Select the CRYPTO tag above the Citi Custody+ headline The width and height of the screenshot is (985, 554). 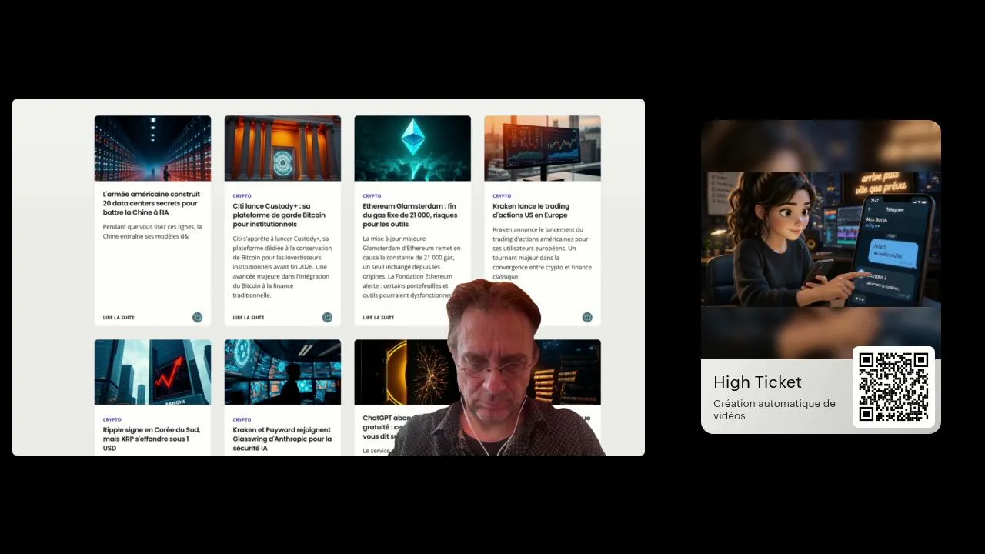tap(242, 196)
